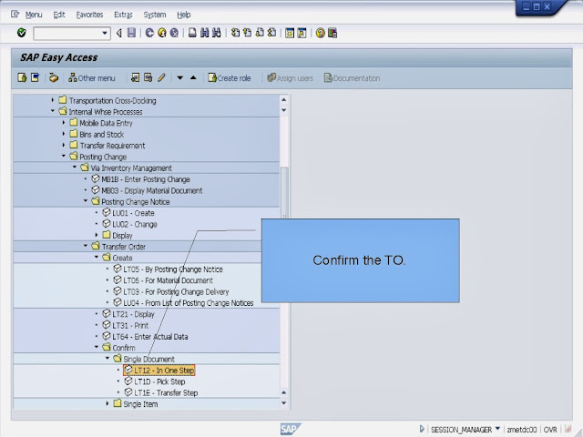Click the Documentation button
This screenshot has height=437, width=583.
353,78
